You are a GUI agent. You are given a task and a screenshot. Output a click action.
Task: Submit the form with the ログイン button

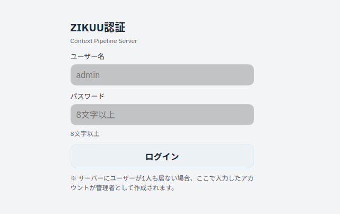point(162,156)
